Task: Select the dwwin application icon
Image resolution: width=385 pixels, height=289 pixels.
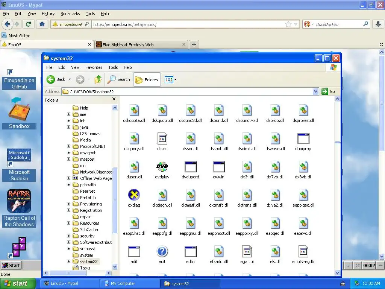Action: pos(218,167)
